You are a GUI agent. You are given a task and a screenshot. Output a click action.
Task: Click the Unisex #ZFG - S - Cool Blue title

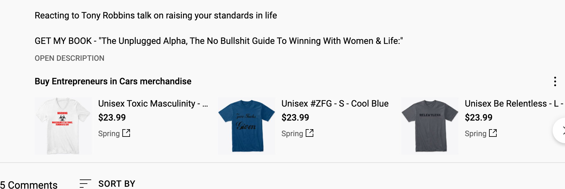click(x=335, y=104)
